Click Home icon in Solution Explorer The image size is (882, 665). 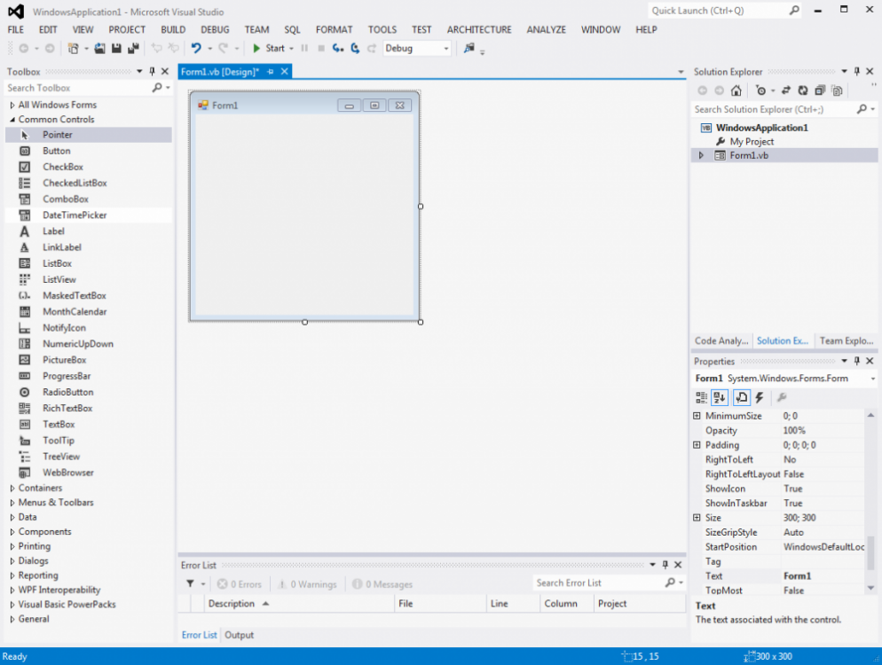736,90
